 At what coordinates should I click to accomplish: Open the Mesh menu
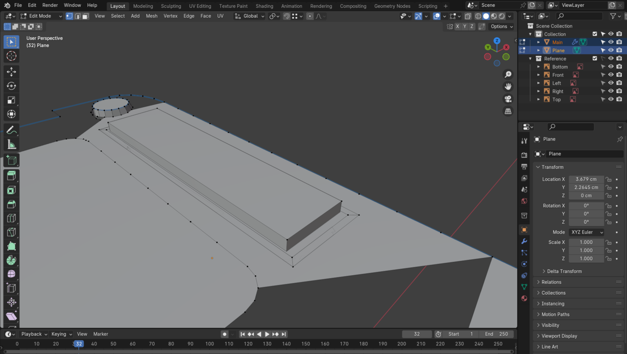[x=151, y=16]
